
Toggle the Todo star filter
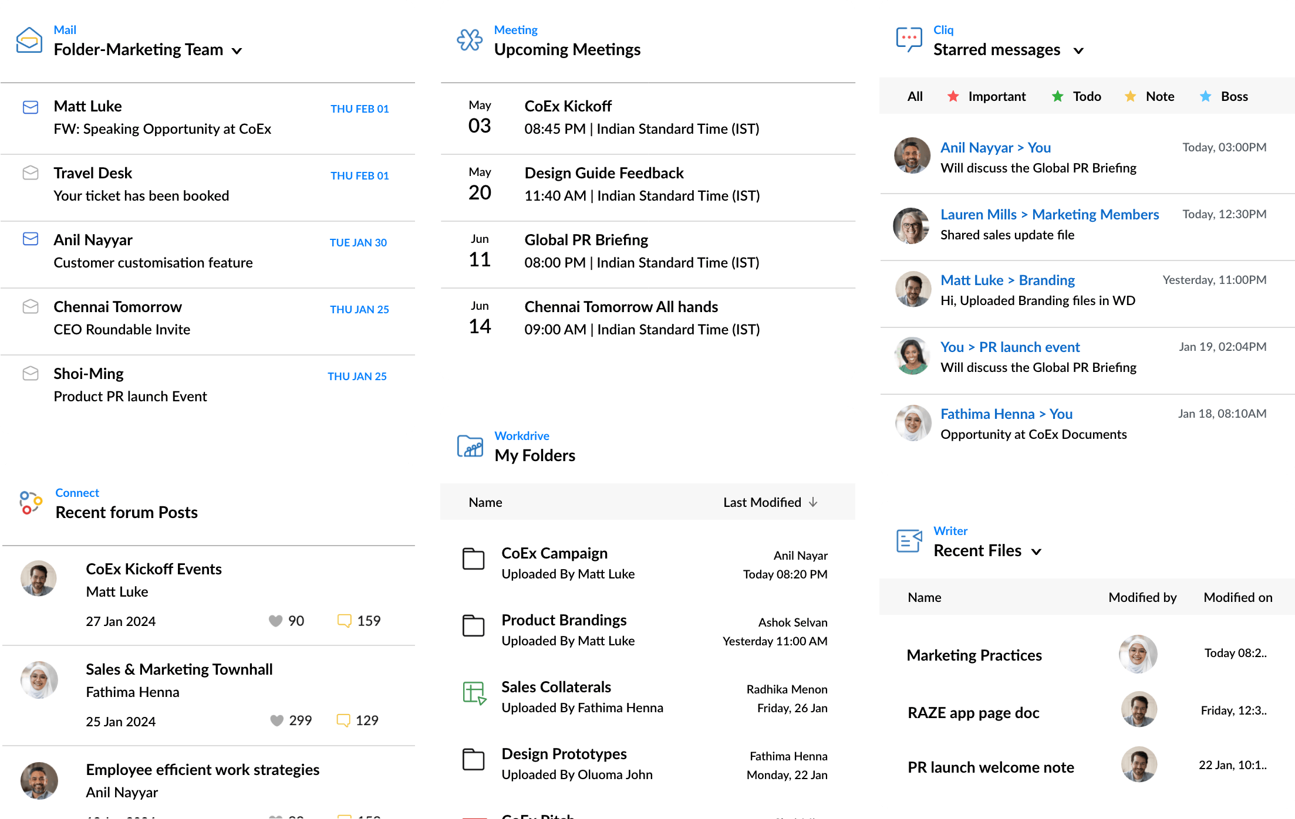pyautogui.click(x=1057, y=96)
